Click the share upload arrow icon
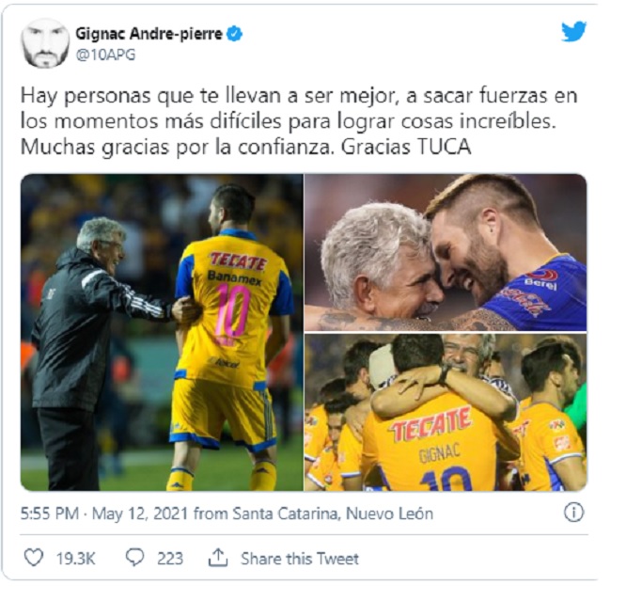Image resolution: width=626 pixels, height=600 pixels. pos(218,558)
